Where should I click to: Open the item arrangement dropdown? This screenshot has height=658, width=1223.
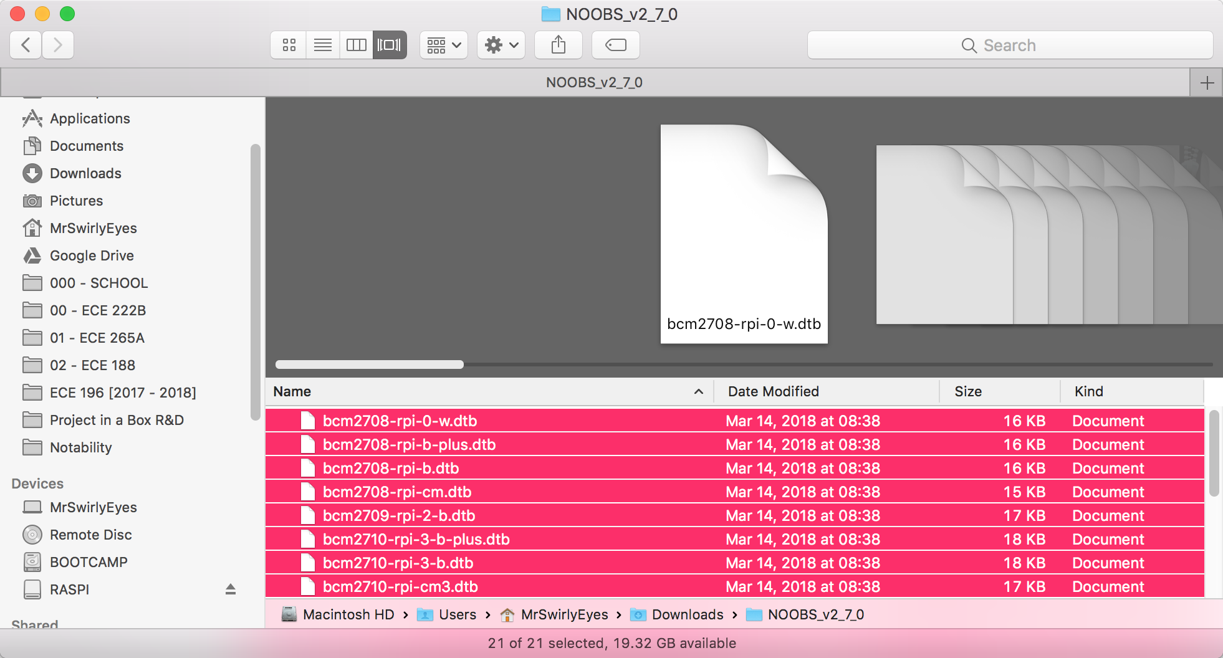click(x=443, y=45)
